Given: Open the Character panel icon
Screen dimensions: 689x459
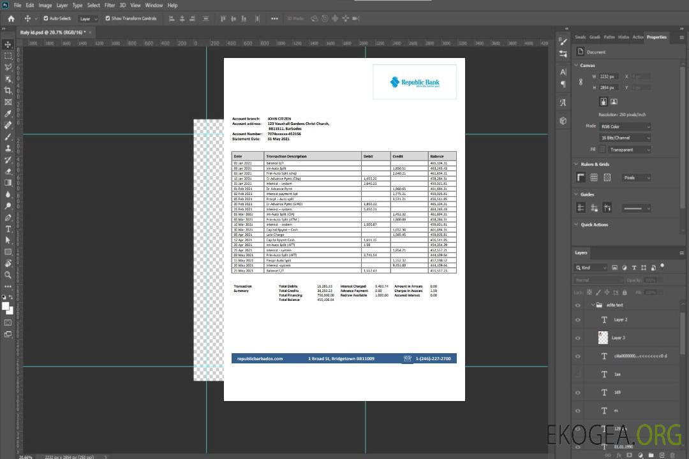Looking at the screenshot, I should (563, 72).
